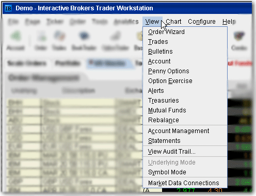Open the Help menu
This screenshot has width=256, height=196.
[229, 22]
